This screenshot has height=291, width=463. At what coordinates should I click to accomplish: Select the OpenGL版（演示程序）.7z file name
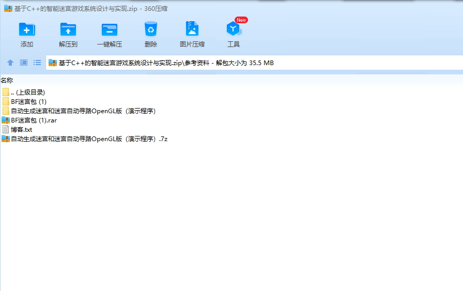(x=89, y=139)
